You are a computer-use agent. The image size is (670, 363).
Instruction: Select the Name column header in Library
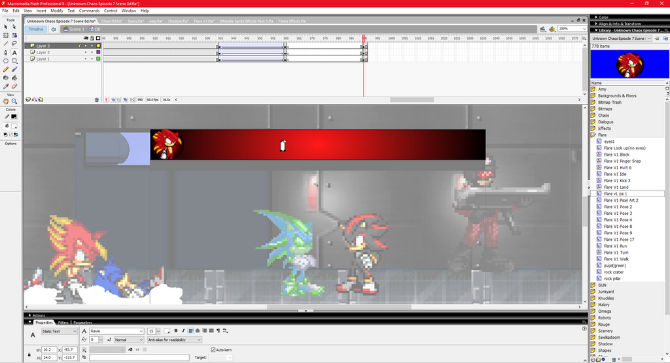[x=627, y=83]
